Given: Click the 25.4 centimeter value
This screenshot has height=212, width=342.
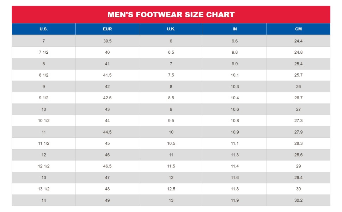Looking at the screenshot, I should tap(298, 64).
